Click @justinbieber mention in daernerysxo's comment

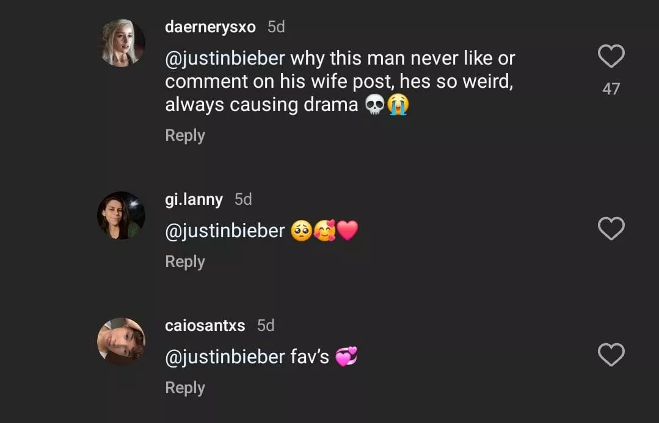[x=225, y=59]
